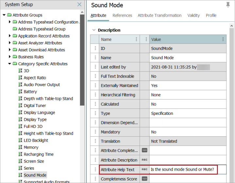Image resolution: width=235 pixels, height=183 pixels.
Task: Expand the Business Rules folder
Action: click(10, 56)
